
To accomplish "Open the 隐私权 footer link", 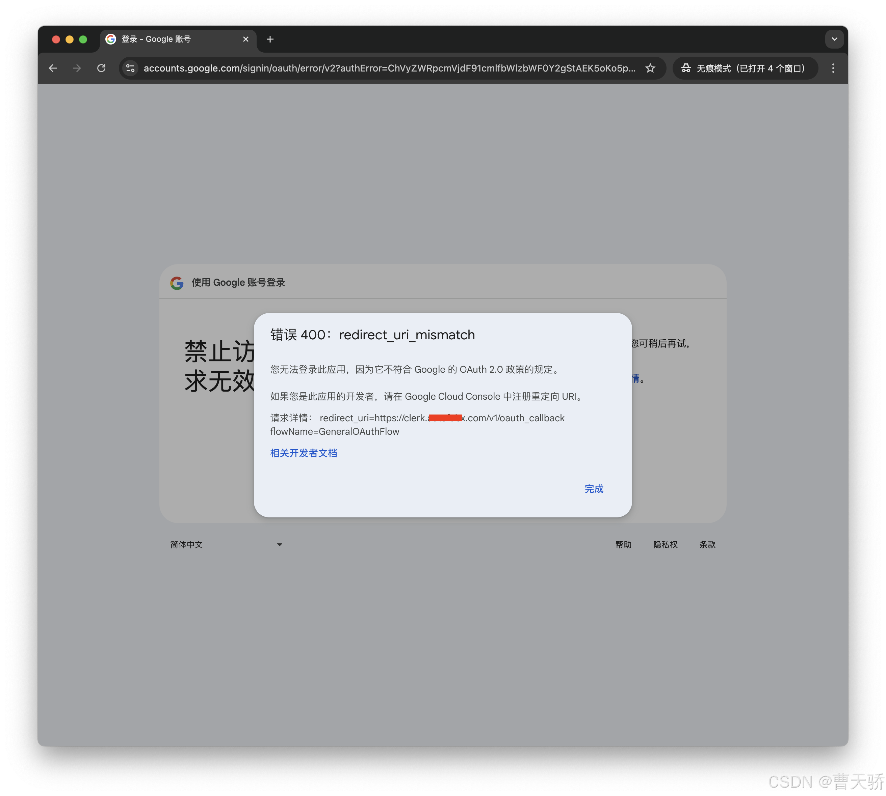I will pos(665,544).
